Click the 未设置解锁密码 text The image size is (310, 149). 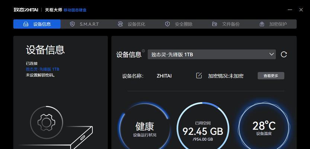coord(40,75)
